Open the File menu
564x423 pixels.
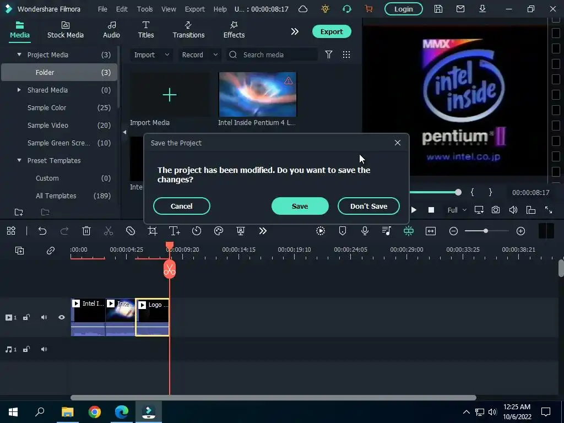coord(102,9)
